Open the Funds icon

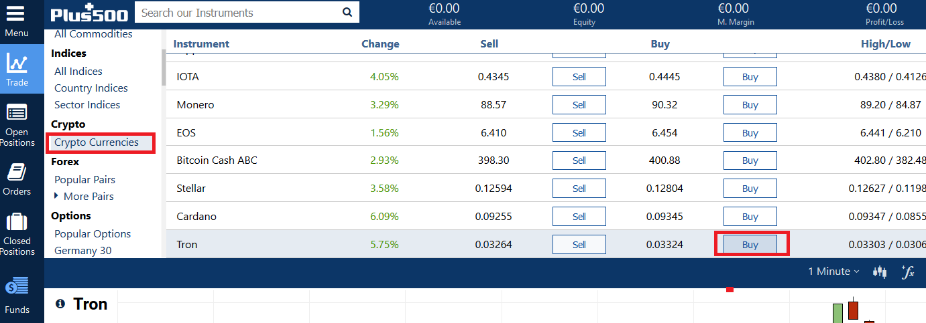(x=17, y=286)
